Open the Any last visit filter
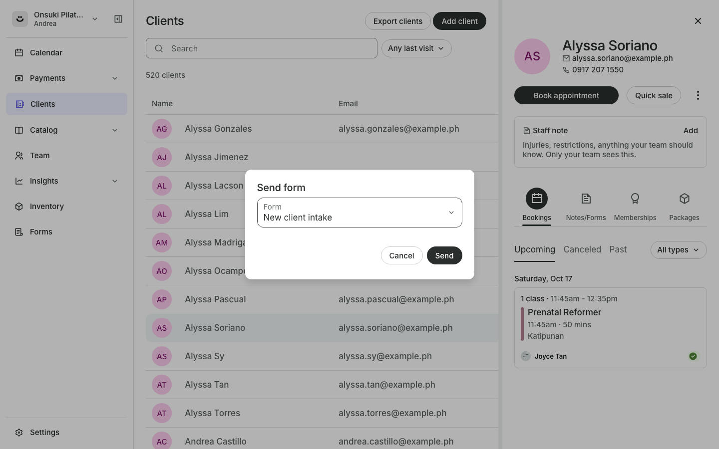 click(x=416, y=48)
